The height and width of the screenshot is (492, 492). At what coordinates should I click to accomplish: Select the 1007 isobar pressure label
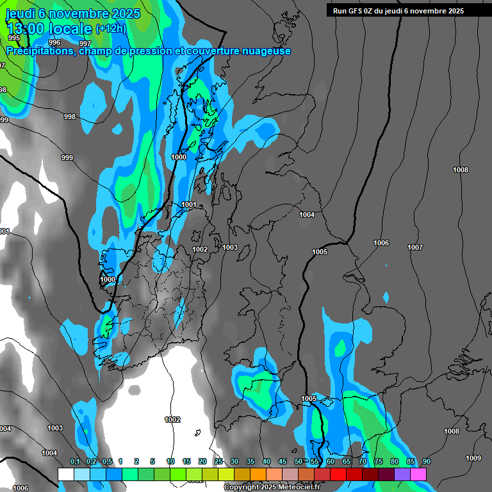(415, 247)
